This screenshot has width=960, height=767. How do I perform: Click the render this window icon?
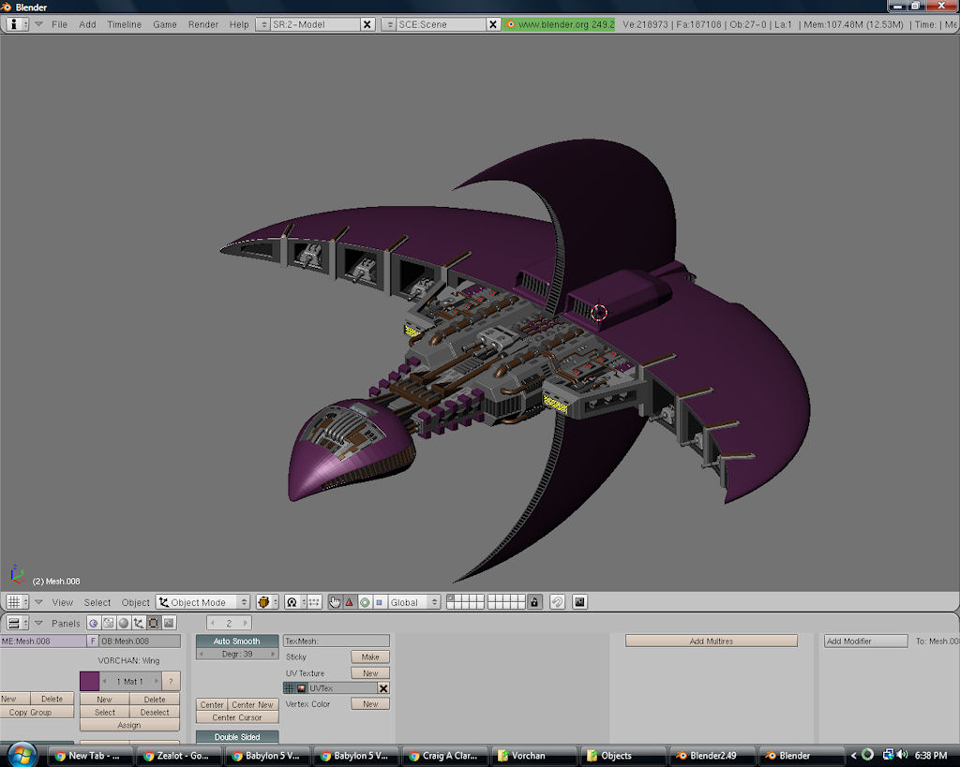pyautogui.click(x=579, y=602)
